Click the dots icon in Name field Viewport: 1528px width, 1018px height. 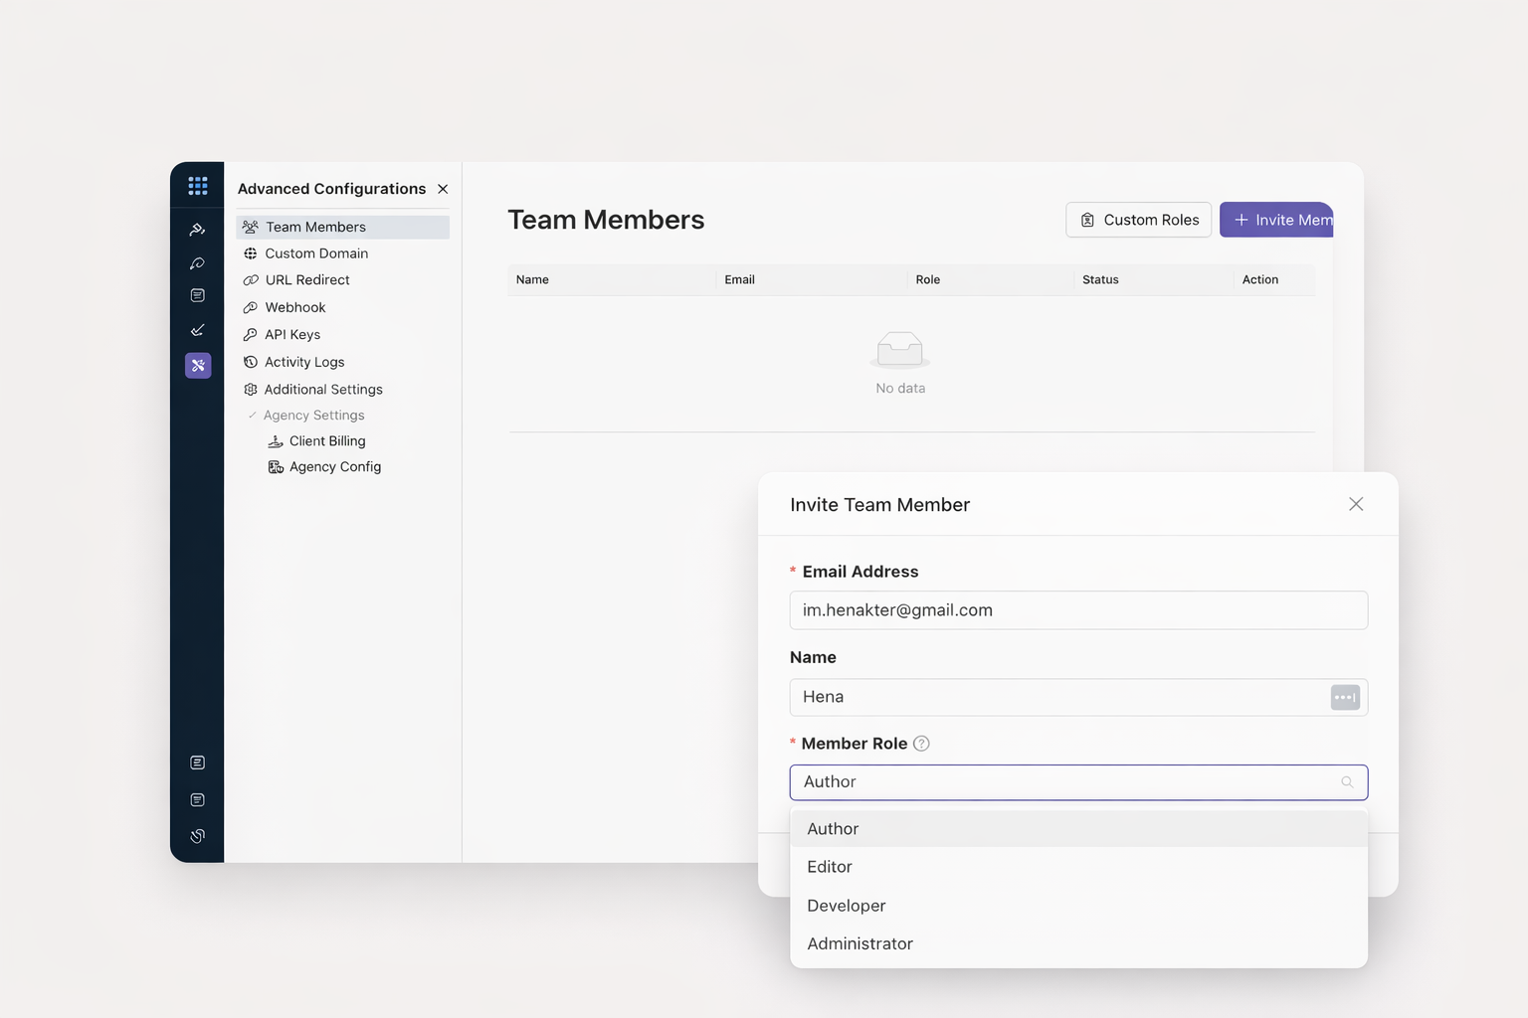(x=1344, y=698)
